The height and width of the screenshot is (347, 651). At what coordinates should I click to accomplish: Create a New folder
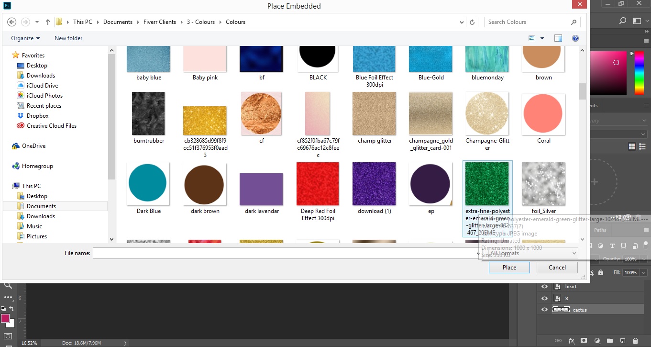pos(68,38)
